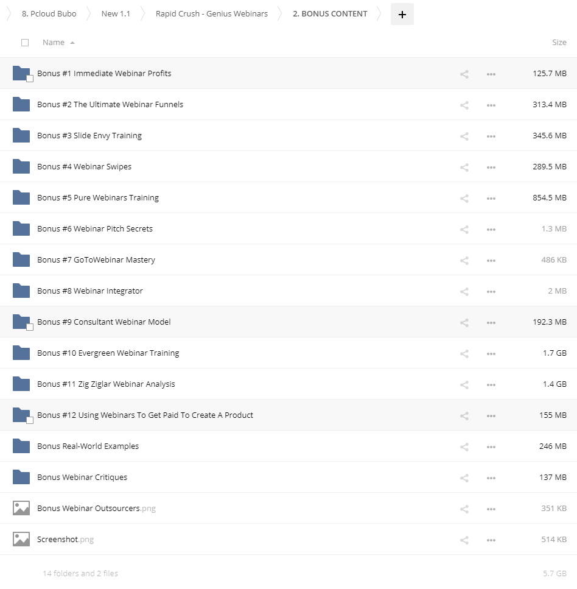577x589 pixels.
Task: Click share icon for Bonus Webinar Critiques
Action: (x=464, y=478)
